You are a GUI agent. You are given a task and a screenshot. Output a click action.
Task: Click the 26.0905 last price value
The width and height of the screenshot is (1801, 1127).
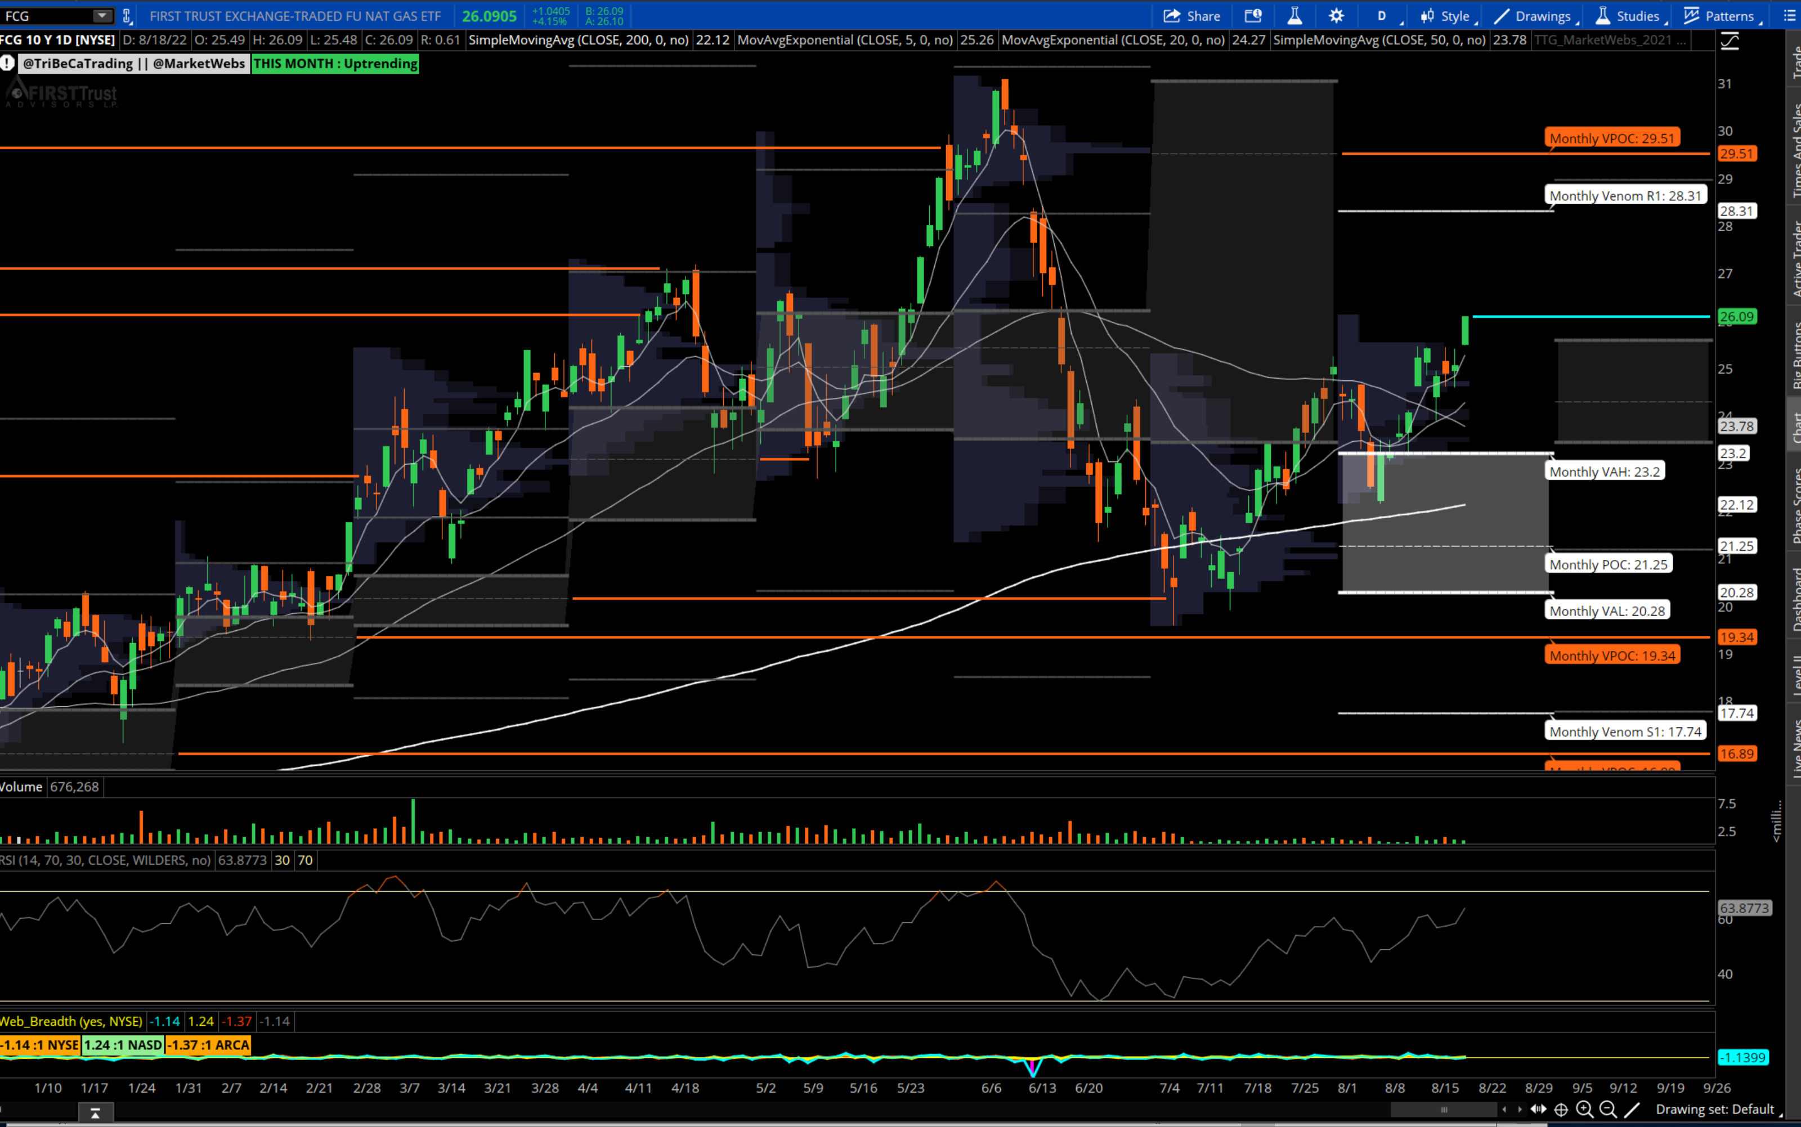point(489,16)
